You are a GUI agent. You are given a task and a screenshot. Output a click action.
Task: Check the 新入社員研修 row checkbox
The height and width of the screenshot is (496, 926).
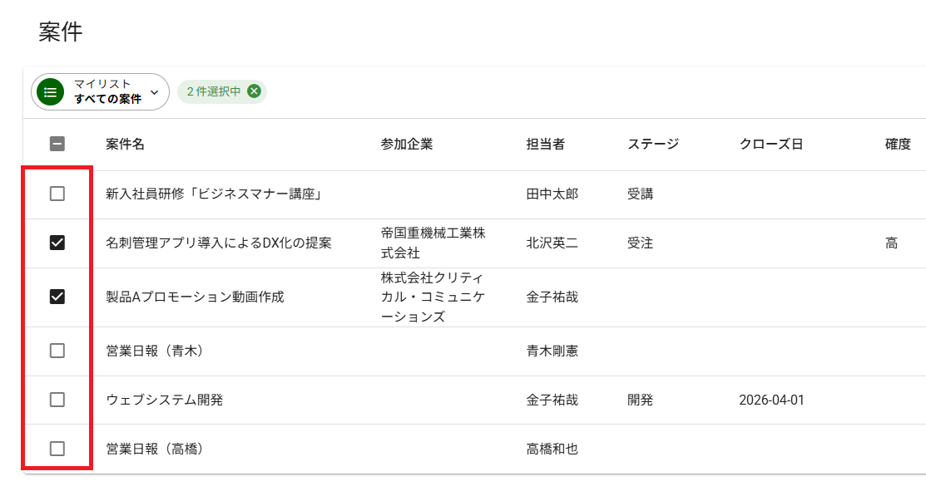click(57, 194)
